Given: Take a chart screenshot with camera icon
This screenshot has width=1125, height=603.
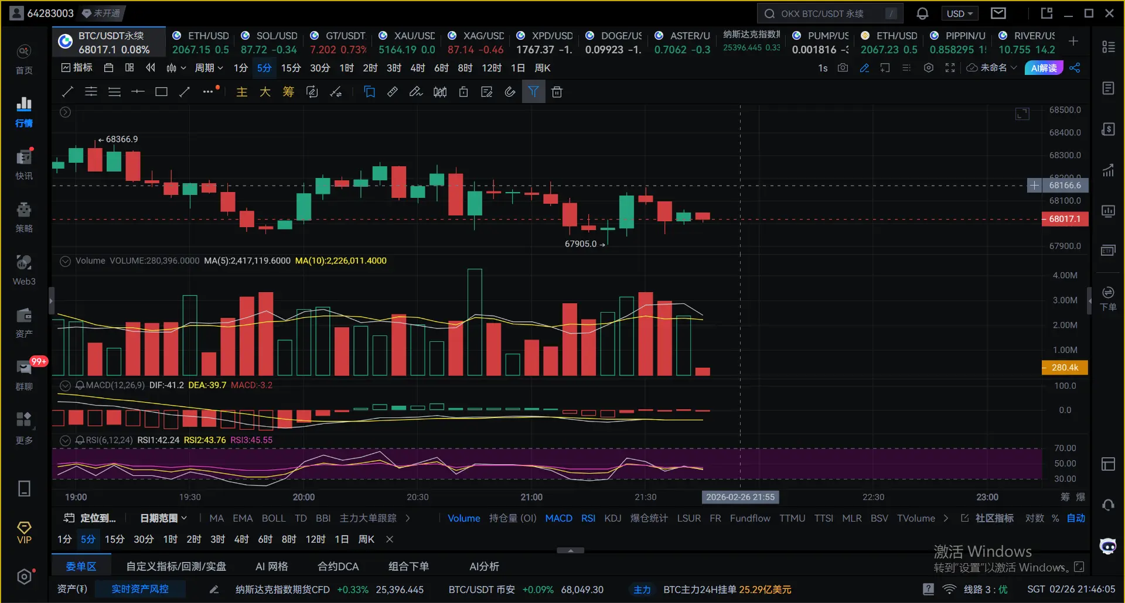Looking at the screenshot, I should pos(843,68).
